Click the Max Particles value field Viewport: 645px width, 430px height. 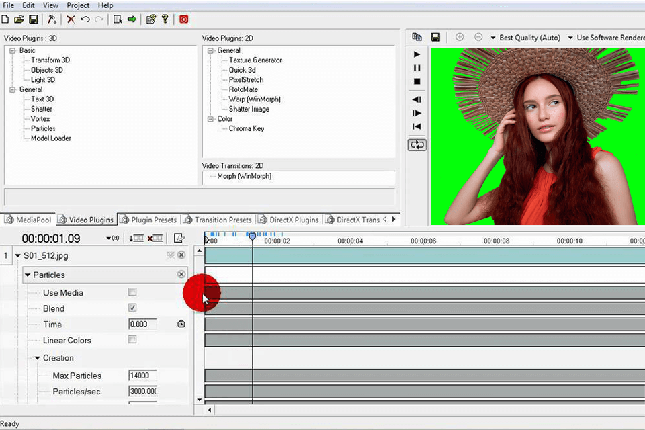[x=142, y=376]
